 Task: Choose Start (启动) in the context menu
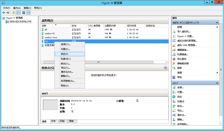[65, 54]
